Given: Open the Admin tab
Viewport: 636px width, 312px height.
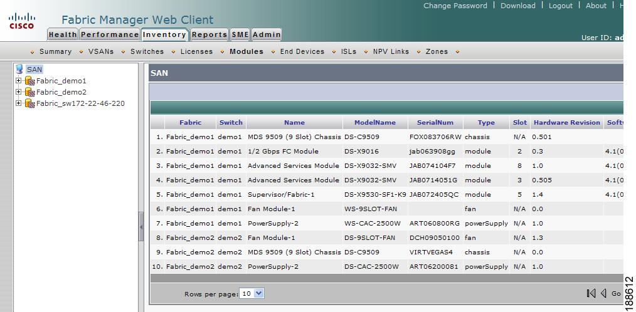Looking at the screenshot, I should [267, 35].
